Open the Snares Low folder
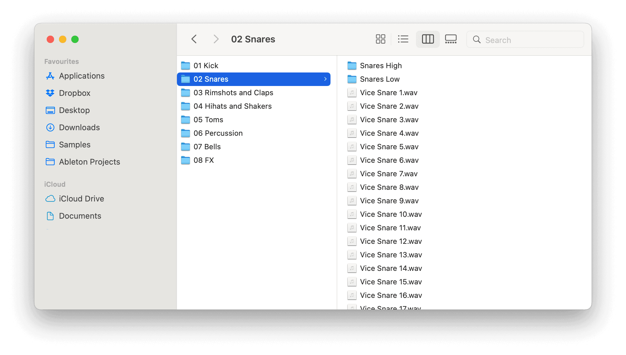The width and height of the screenshot is (626, 355). click(380, 79)
